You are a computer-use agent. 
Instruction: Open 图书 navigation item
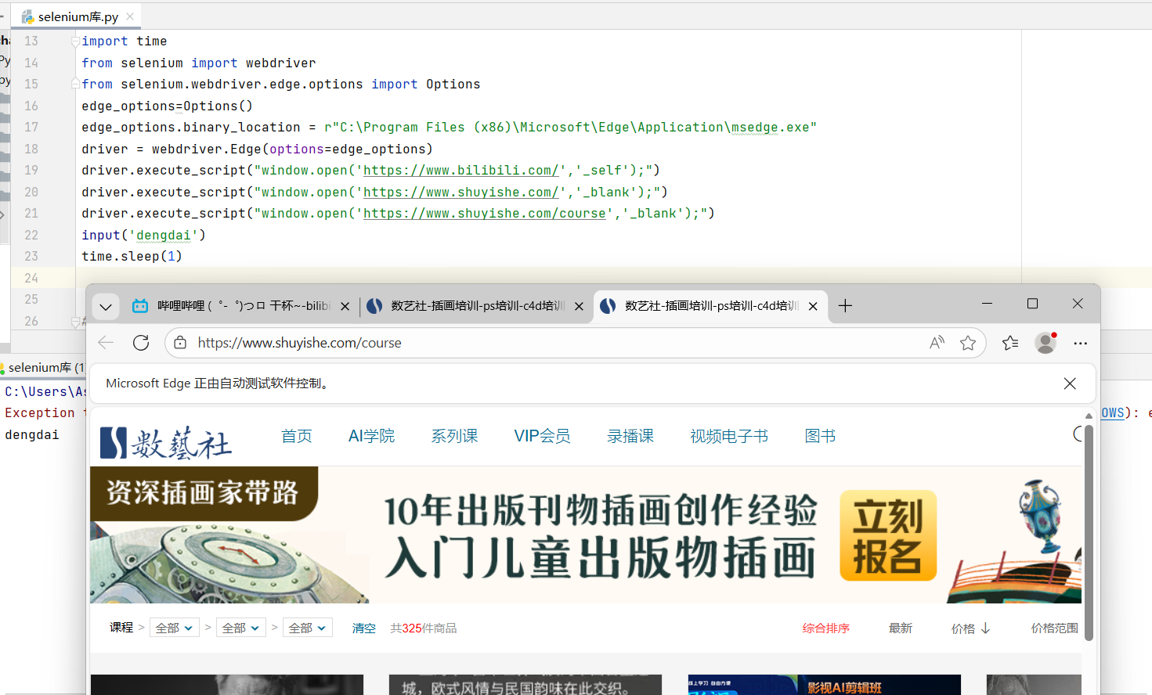coord(820,436)
